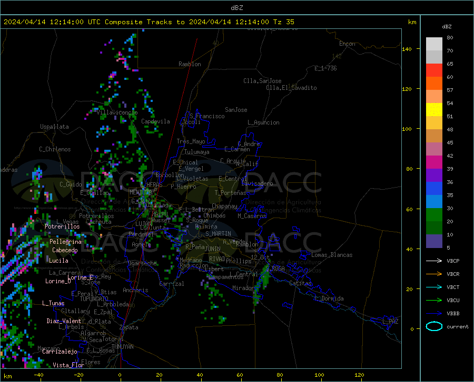Click the 'Tz 35' text in header
474x382 pixels.
click(x=283, y=22)
